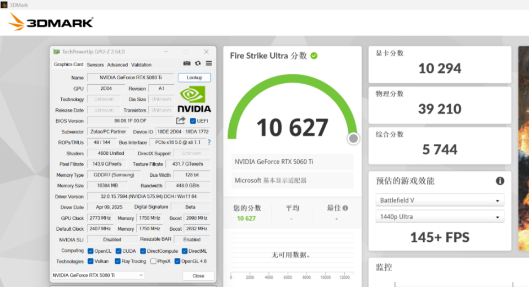
Task: Click the Lookup button
Action: 195,78
